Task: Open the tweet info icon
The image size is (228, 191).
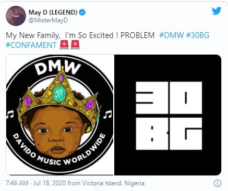Action: 218,183
